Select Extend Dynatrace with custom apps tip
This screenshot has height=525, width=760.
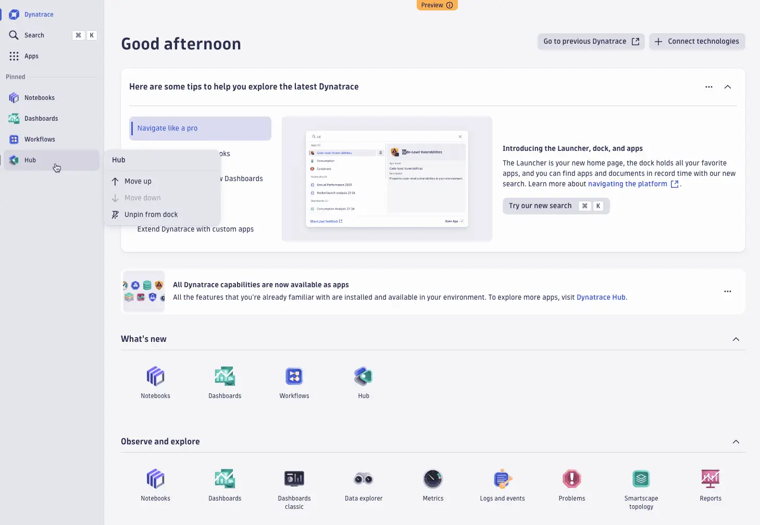pyautogui.click(x=195, y=229)
